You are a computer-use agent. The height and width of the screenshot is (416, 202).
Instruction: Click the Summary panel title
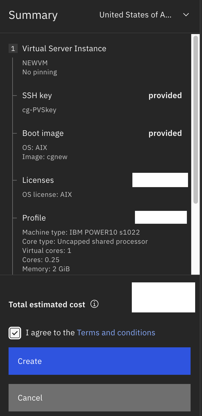pos(33,15)
